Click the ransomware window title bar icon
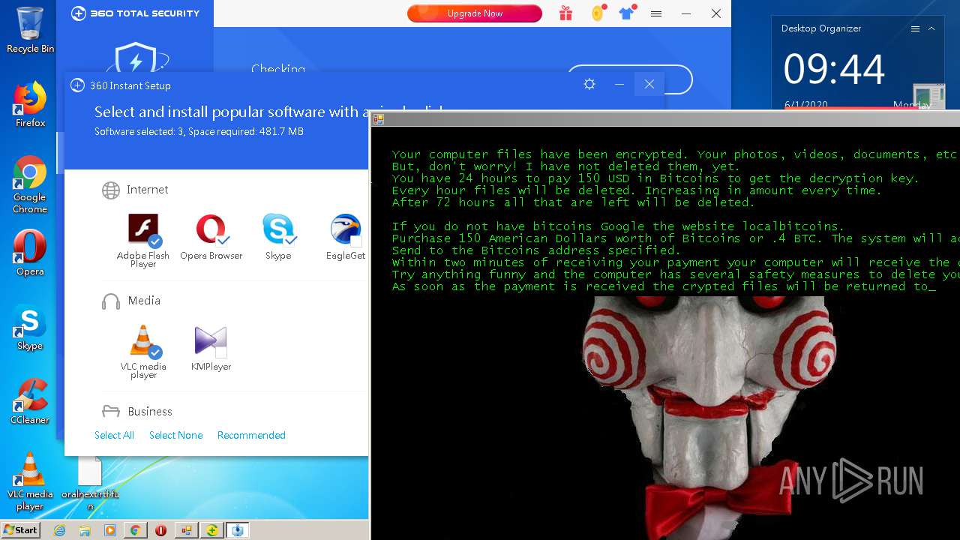The height and width of the screenshot is (540, 960). click(x=379, y=118)
